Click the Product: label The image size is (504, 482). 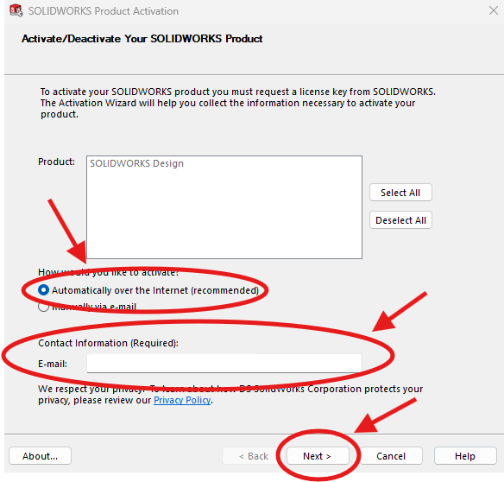pyautogui.click(x=57, y=162)
